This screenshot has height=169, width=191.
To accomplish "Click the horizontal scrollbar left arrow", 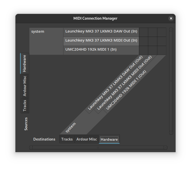I will point(31,148).
